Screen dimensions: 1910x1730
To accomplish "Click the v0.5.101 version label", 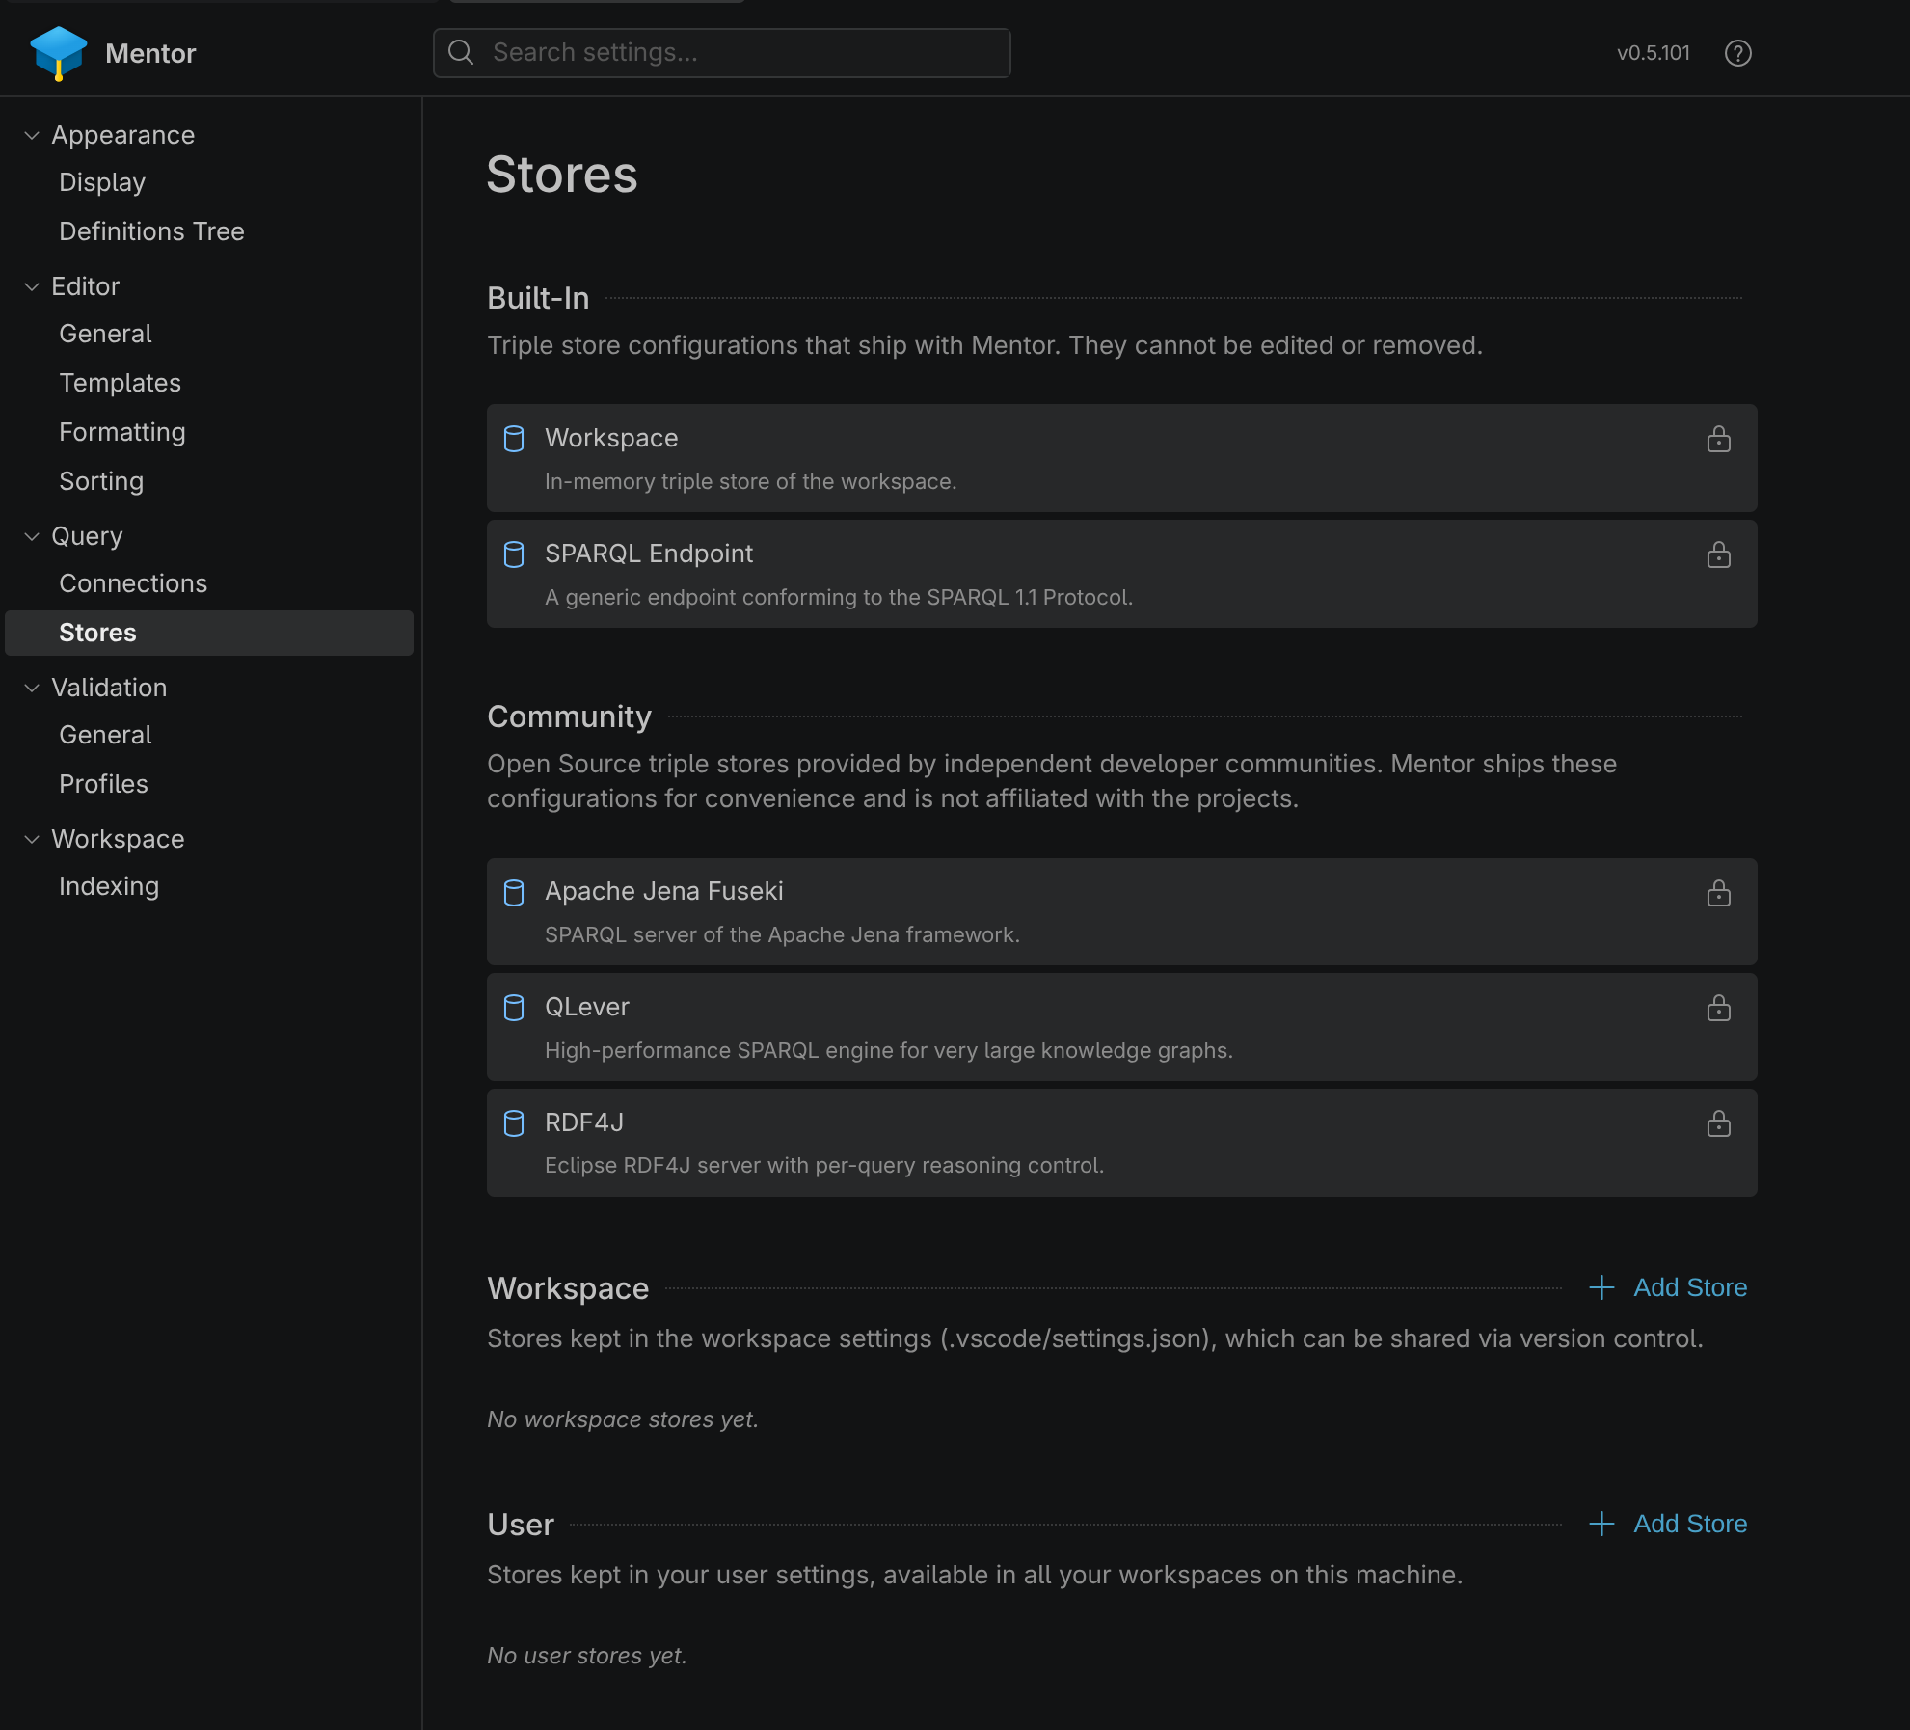I will coord(1654,53).
